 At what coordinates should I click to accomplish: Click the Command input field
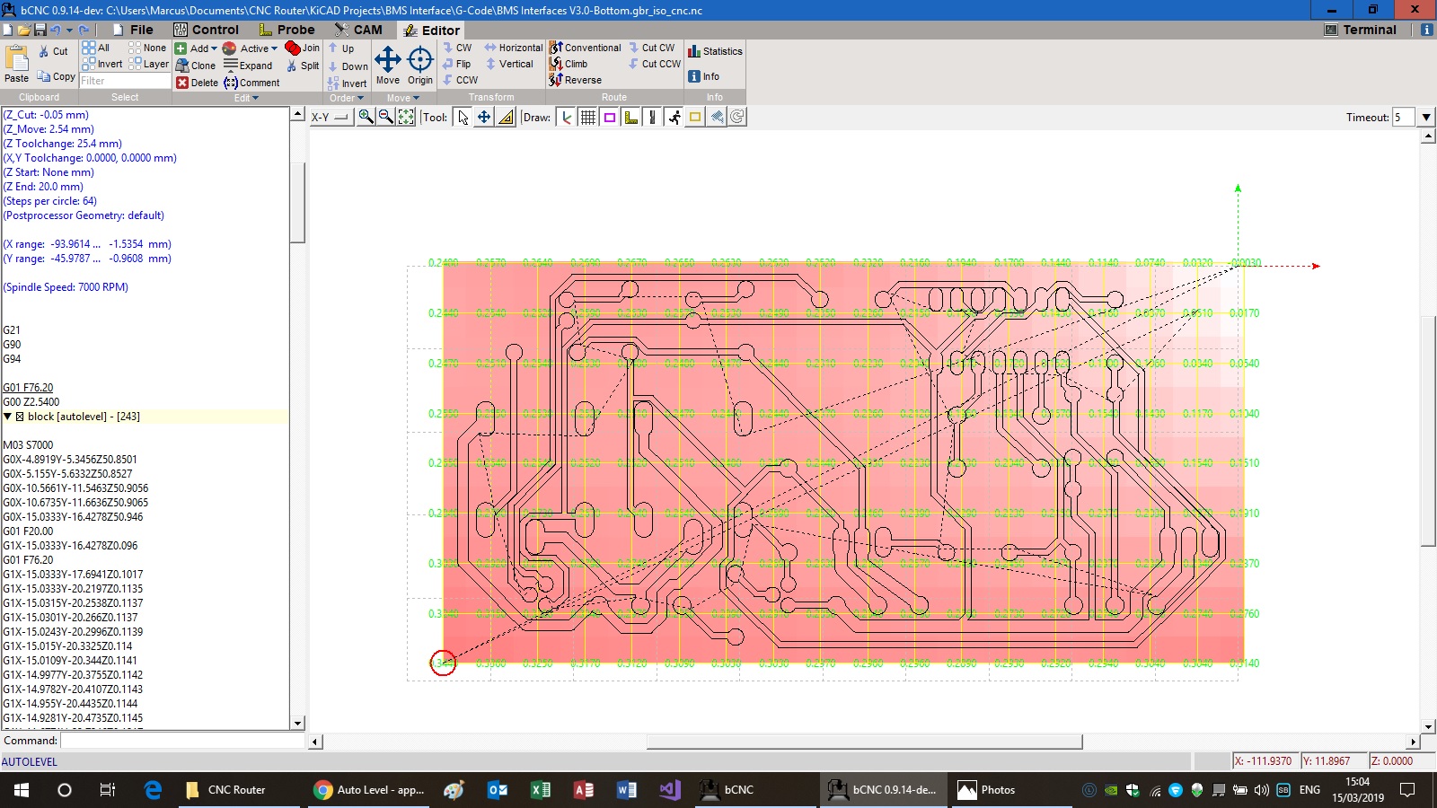(182, 741)
